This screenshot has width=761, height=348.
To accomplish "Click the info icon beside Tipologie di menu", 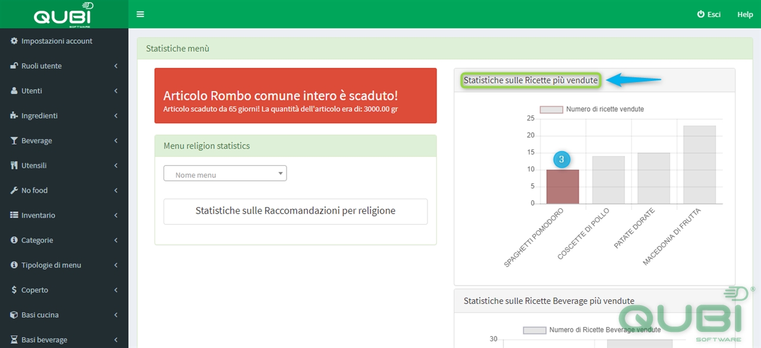I will pos(14,265).
